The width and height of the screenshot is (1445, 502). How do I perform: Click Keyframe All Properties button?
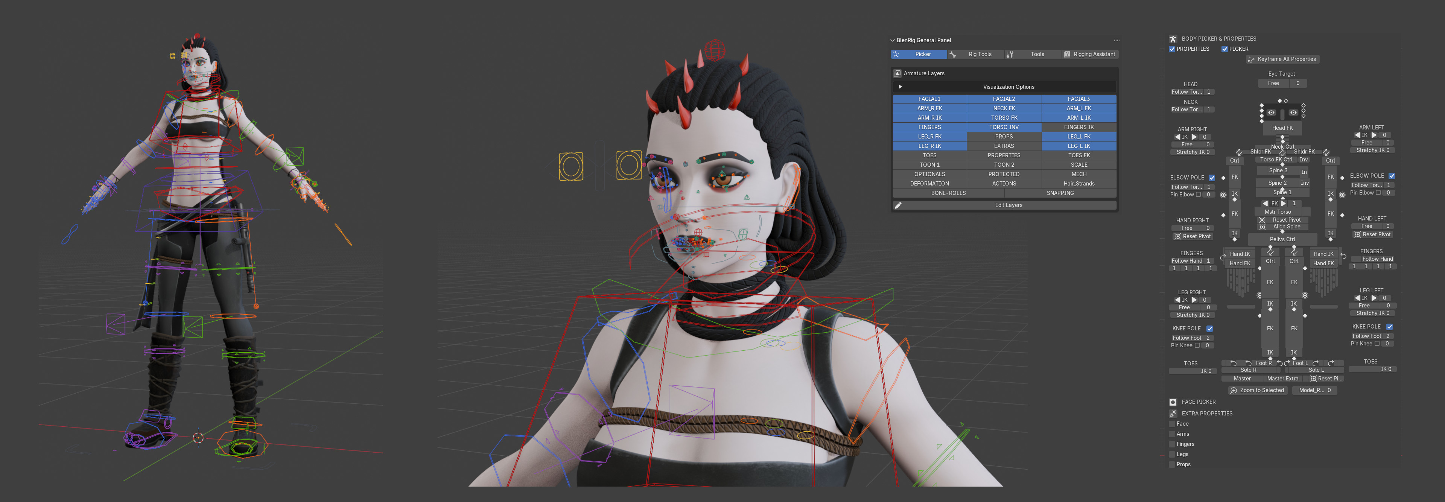tap(1282, 59)
